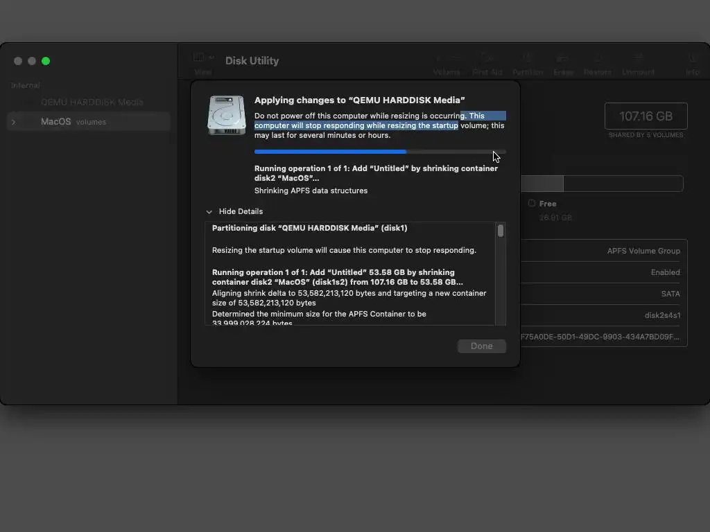Screen dimensions: 710x532
Task: Collapse the Hide Details disclosure chevron
Action: click(209, 212)
